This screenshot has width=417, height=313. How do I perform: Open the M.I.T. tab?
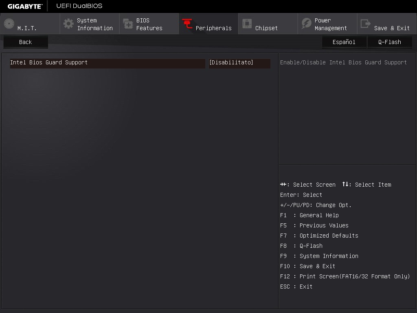pos(27,28)
